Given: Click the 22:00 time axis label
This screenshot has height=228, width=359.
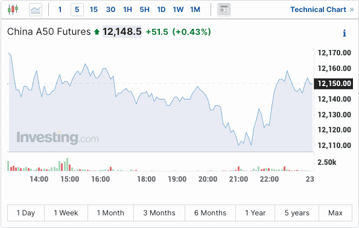Looking at the screenshot, I should [x=269, y=179].
